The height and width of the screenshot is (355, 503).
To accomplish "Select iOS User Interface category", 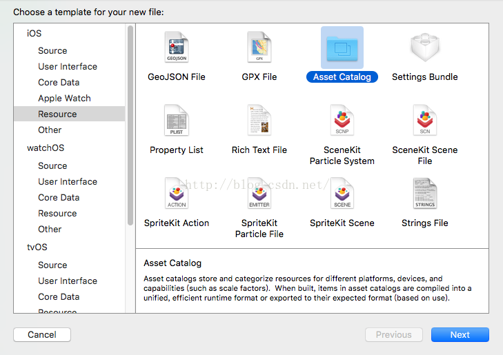I will click(68, 66).
